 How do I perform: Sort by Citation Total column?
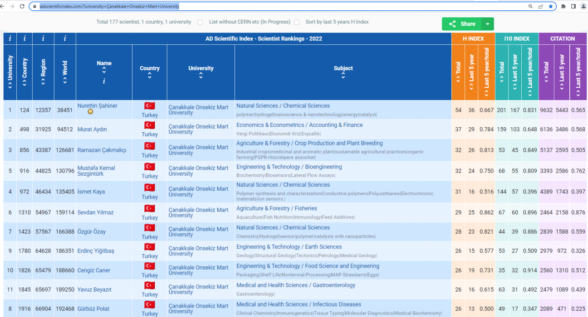[x=546, y=72]
